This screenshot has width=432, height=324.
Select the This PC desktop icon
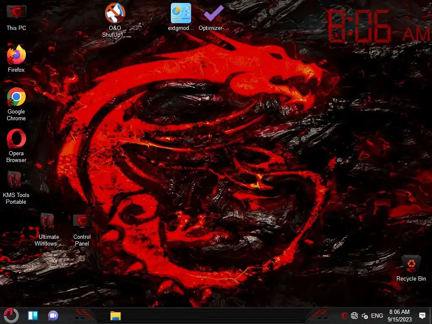16,18
